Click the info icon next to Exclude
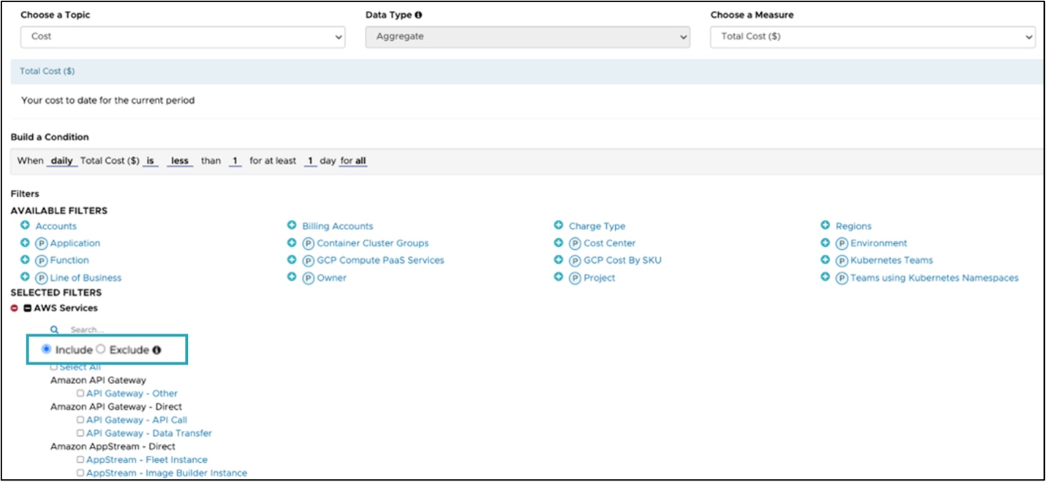This screenshot has width=1050, height=482. pyautogui.click(x=156, y=350)
